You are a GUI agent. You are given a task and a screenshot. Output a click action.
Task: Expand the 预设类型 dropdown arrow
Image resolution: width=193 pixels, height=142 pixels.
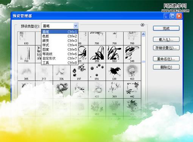pos(76,26)
